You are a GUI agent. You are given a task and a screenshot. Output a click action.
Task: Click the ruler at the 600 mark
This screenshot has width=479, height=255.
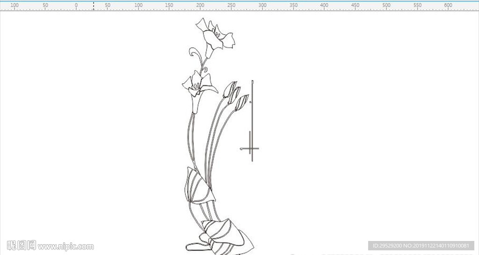point(448,5)
